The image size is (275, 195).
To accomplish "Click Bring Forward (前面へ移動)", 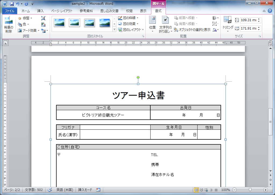I will tap(185, 18).
